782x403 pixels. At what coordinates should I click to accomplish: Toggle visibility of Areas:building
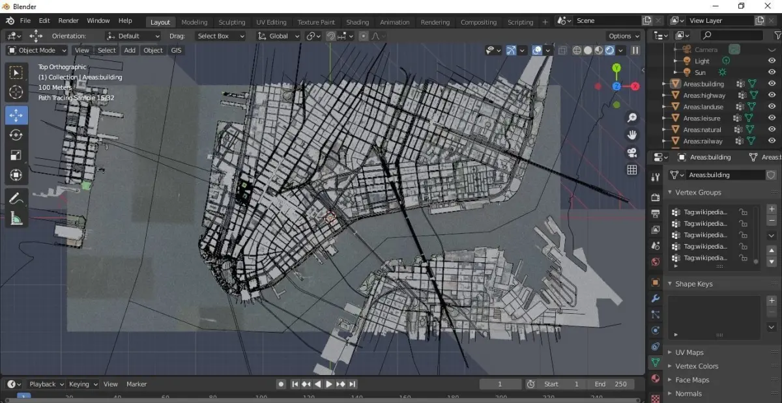(772, 84)
